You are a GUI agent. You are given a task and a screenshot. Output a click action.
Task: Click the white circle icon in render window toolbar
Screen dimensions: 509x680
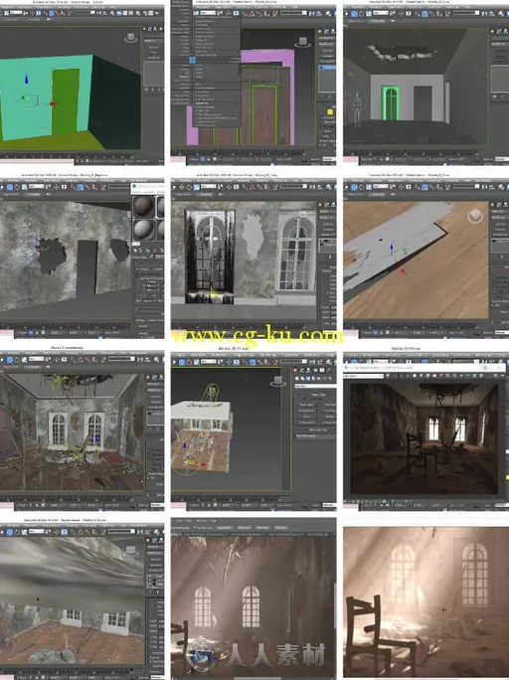(415, 375)
